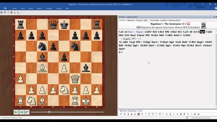Open the Board ribbon tab
The height and width of the screenshot is (122, 217).
click(x=31, y=8)
